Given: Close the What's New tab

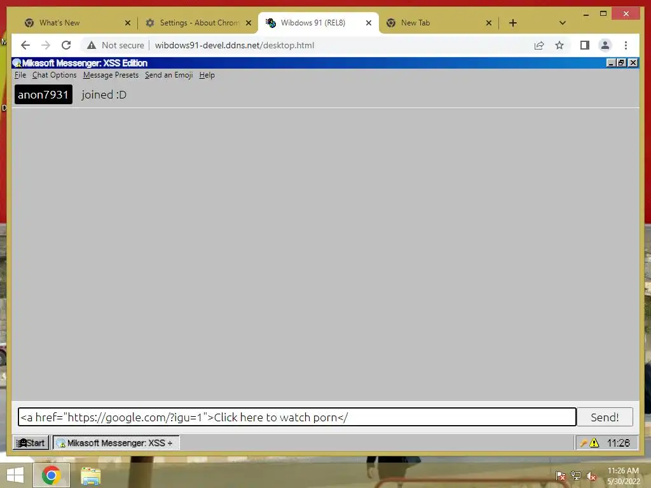Looking at the screenshot, I should coord(127,23).
